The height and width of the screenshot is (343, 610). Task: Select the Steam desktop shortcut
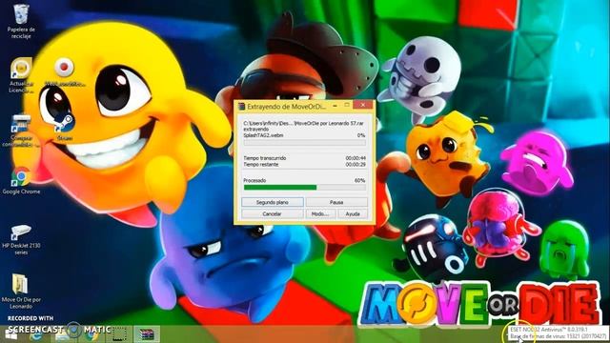(x=64, y=128)
